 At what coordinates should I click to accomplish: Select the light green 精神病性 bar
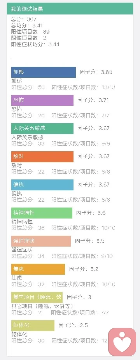pos(42,213)
